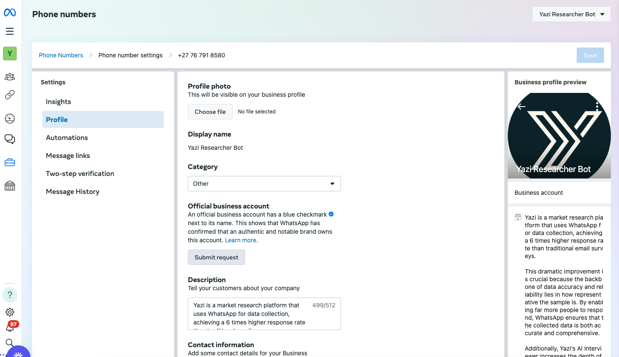This screenshot has height=357, width=619.
Task: Open the bank building sidebar icon
Action: coord(10,186)
